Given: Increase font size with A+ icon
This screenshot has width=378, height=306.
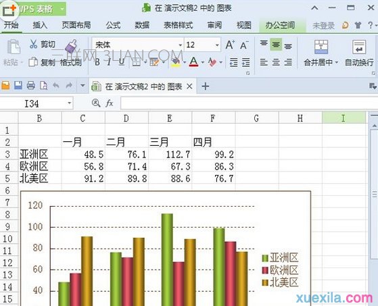Looking at the screenshot, I should (x=231, y=45).
